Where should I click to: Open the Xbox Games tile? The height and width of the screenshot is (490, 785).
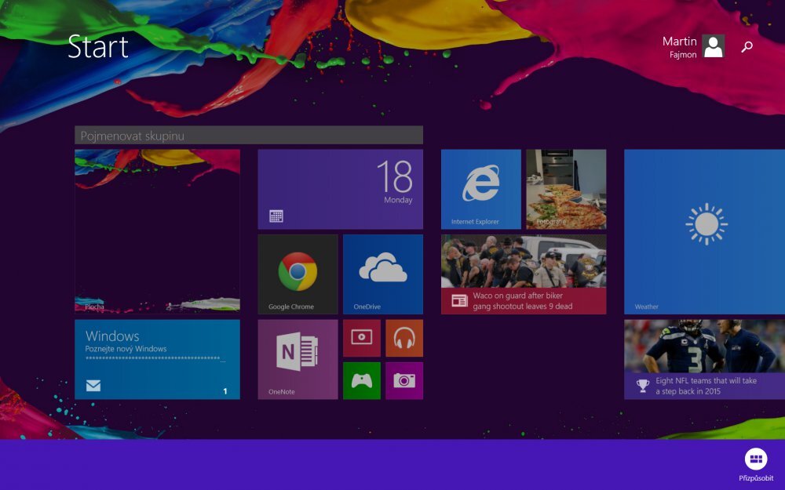[x=361, y=380]
